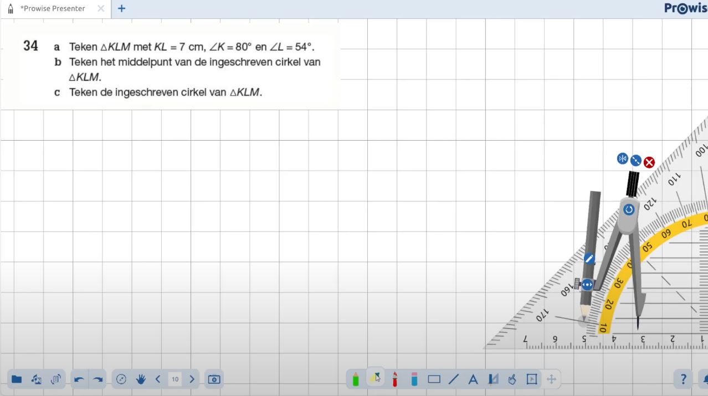The height and width of the screenshot is (396, 708).
Task: Click the page number 10 field
Action: pos(175,379)
